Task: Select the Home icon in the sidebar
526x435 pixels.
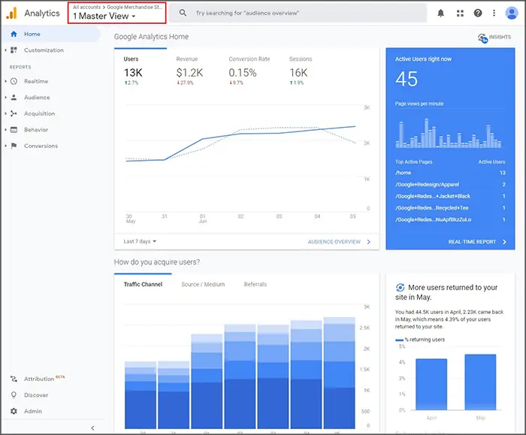Action: click(x=14, y=34)
